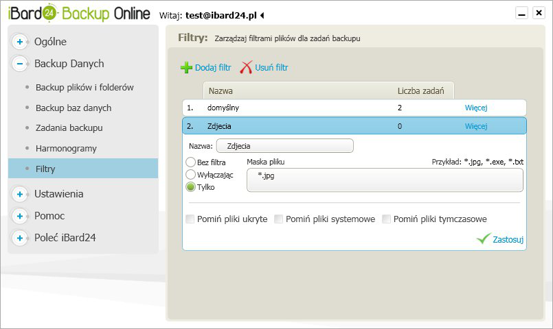The width and height of the screenshot is (553, 329).
Task: Collapse the Backup Danych section
Action: point(20,64)
